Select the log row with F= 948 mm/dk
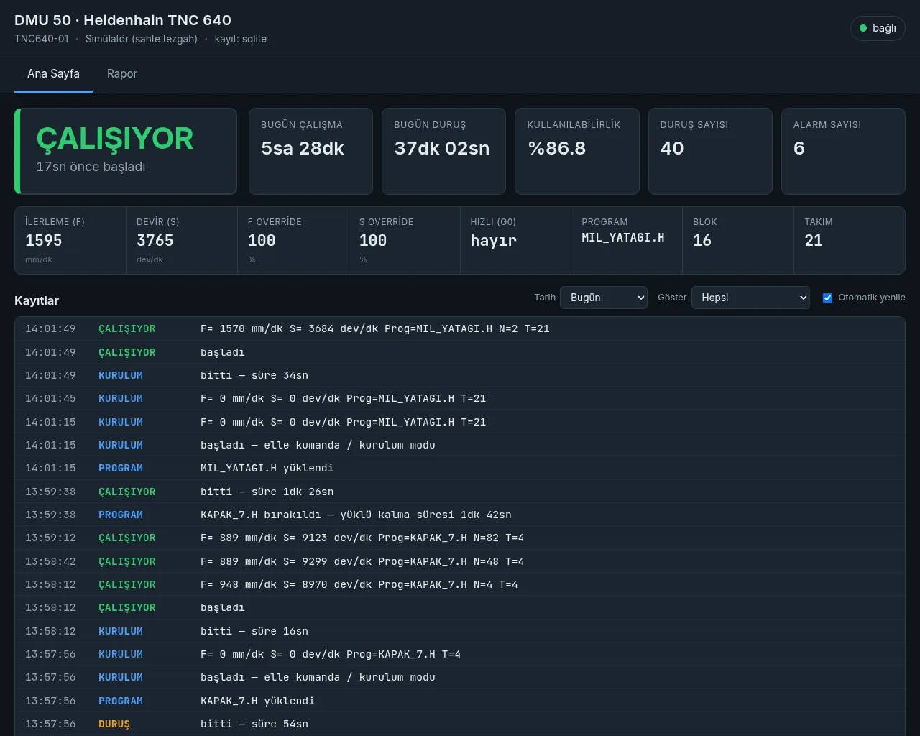920x736 pixels. (x=460, y=584)
